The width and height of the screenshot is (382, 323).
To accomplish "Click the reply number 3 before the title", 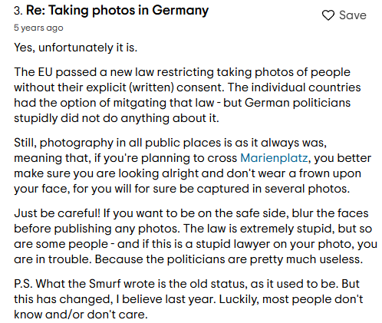I will 18,11.
